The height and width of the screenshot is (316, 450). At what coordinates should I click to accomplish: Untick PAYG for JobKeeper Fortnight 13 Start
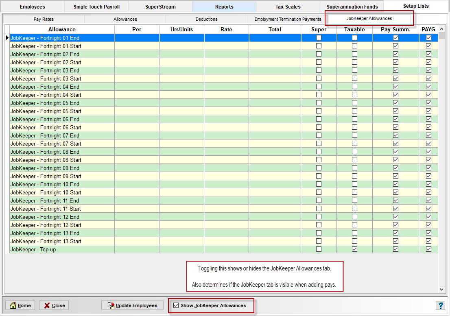(x=429, y=241)
